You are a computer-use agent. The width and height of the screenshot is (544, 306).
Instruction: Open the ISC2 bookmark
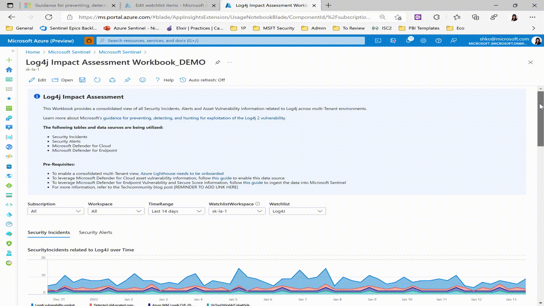(x=382, y=28)
